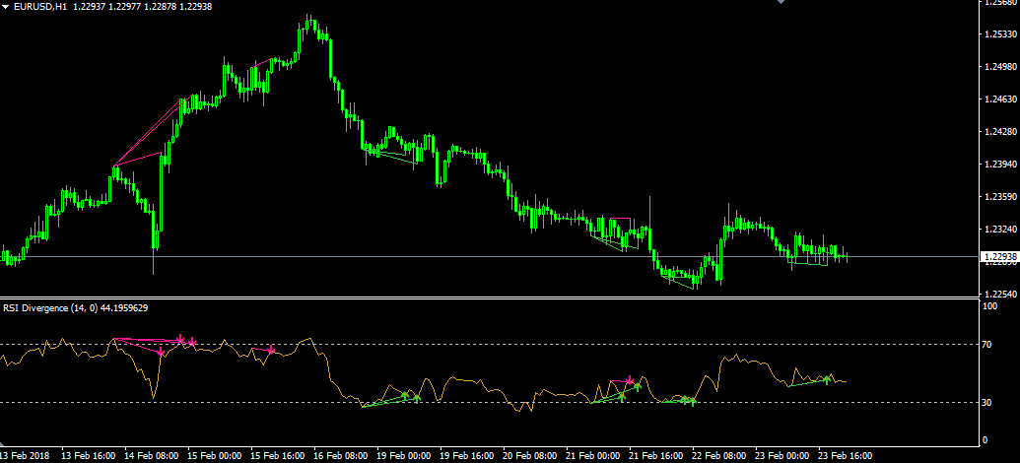Click the rightmost green arrow near 19 Feb 00:00

point(417,398)
